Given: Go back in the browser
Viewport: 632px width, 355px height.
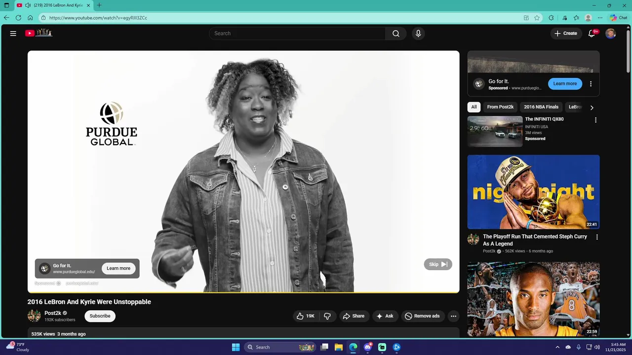Looking at the screenshot, I should (x=6, y=18).
